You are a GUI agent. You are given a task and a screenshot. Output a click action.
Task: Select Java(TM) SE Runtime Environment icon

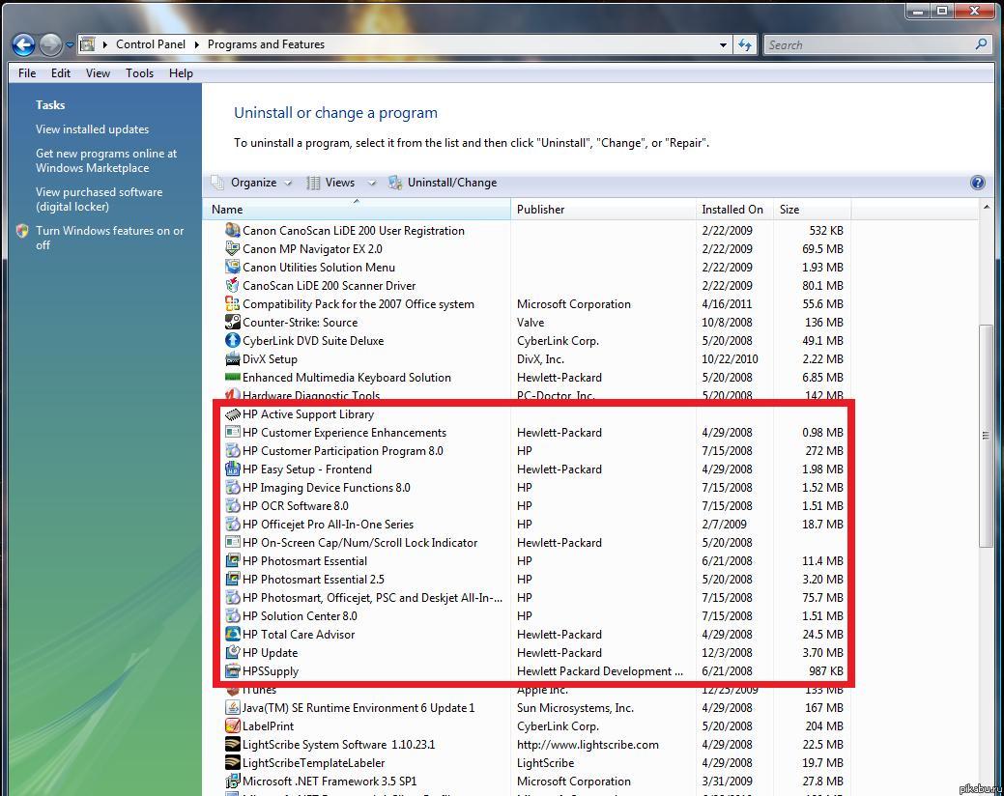(x=233, y=708)
